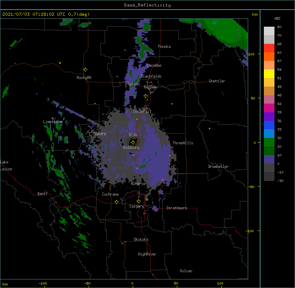Select the bright green 20-30 dBZ swatch
The image size is (295, 288).
pos(269,142)
